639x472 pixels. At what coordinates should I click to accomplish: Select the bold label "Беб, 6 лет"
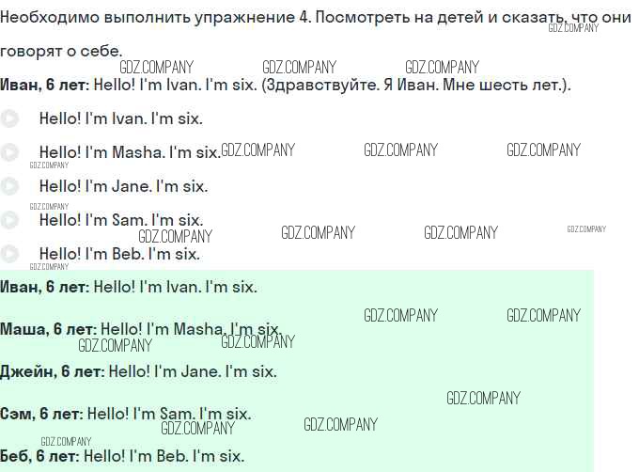[39, 456]
